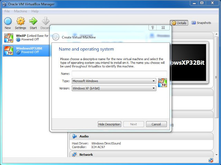
Task: Select the WinXP (Linked Base for) machine entry
Action: [26, 38]
